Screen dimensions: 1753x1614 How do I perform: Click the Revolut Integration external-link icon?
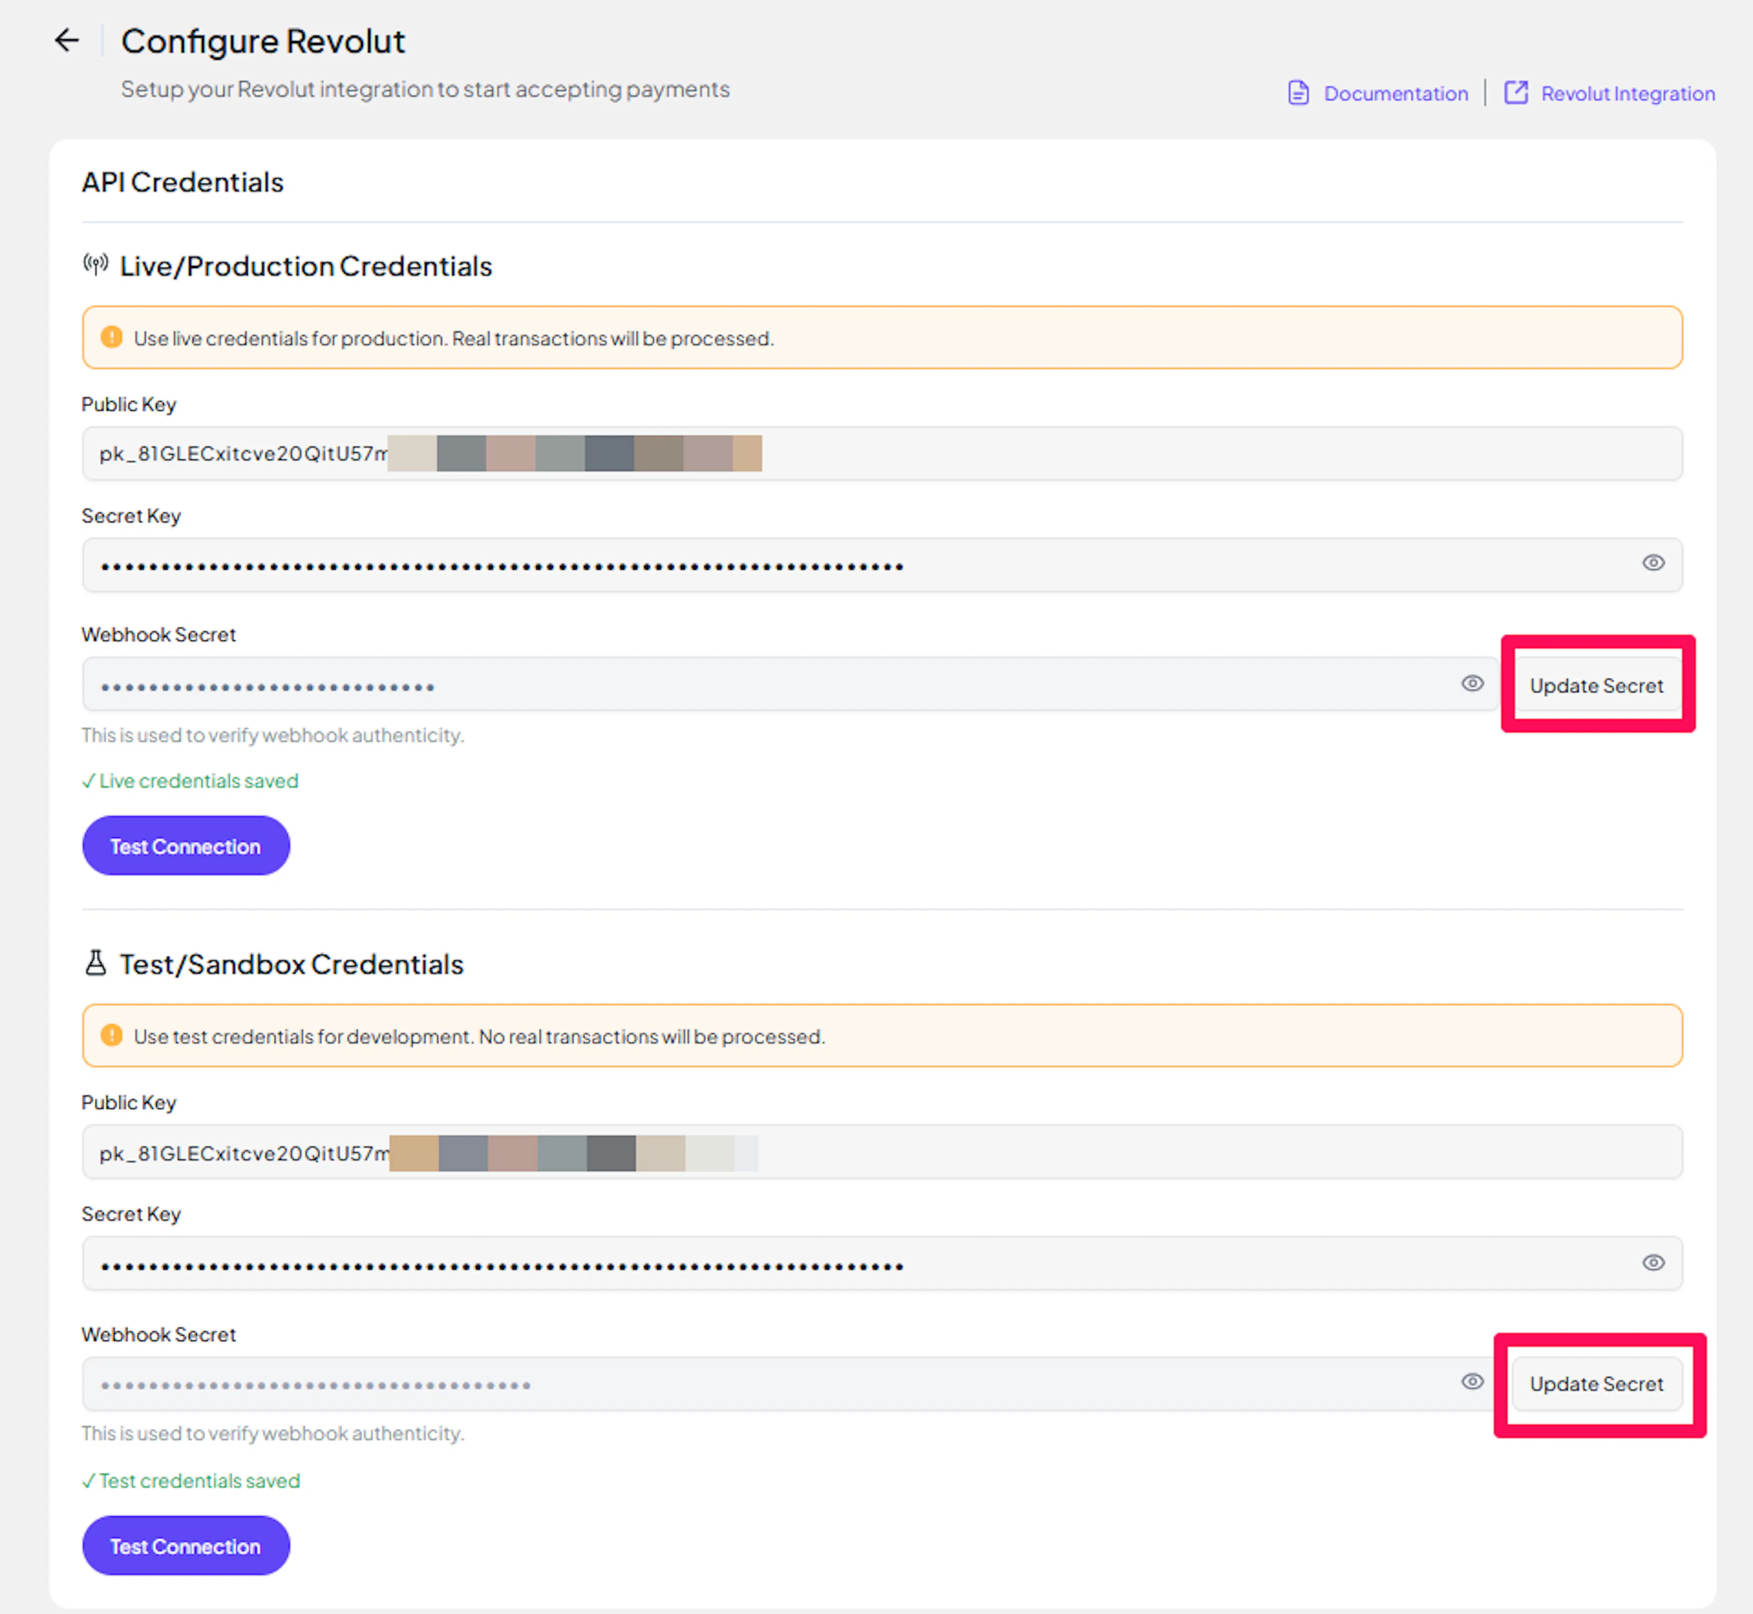click(x=1516, y=93)
